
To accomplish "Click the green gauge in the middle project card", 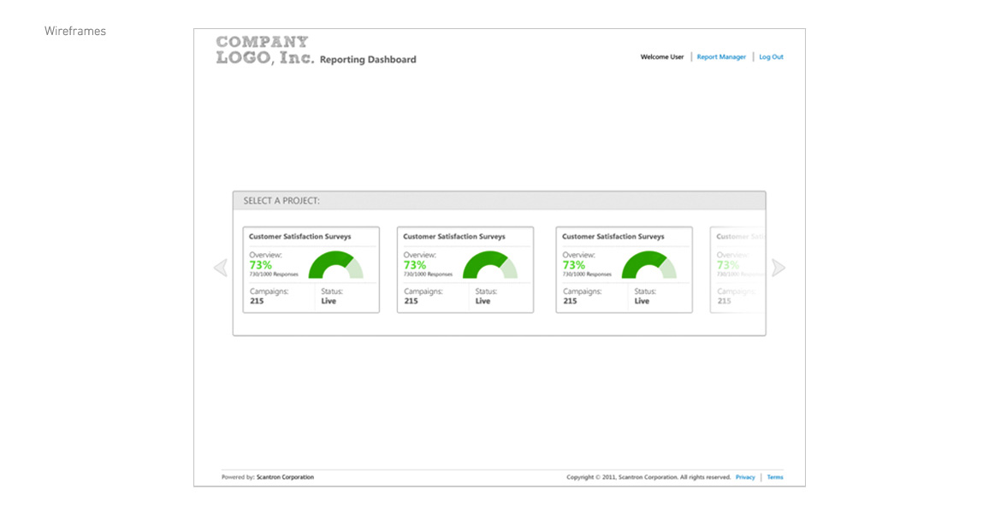I will tap(489, 265).
